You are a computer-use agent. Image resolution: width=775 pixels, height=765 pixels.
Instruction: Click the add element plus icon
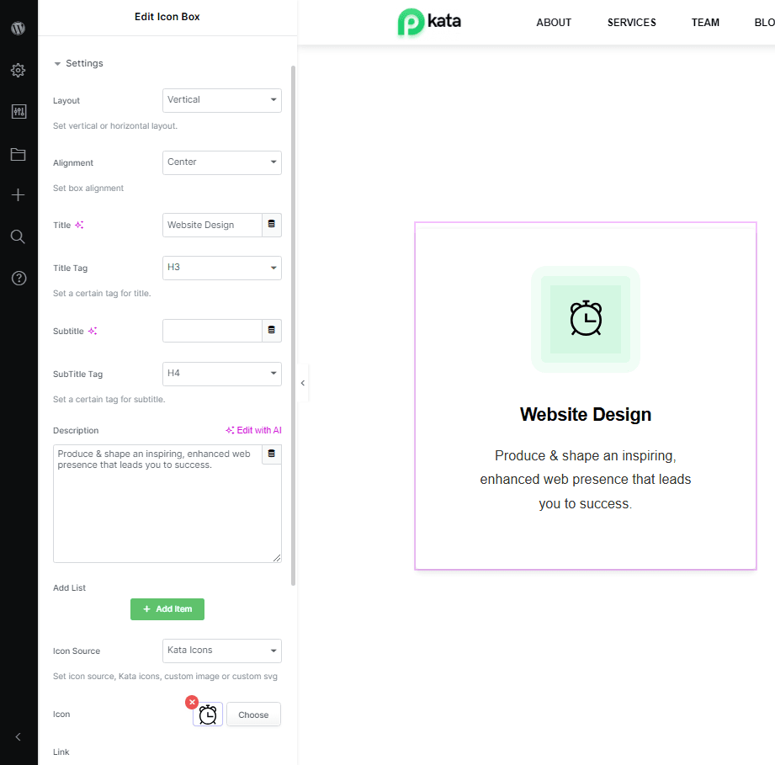pos(18,194)
